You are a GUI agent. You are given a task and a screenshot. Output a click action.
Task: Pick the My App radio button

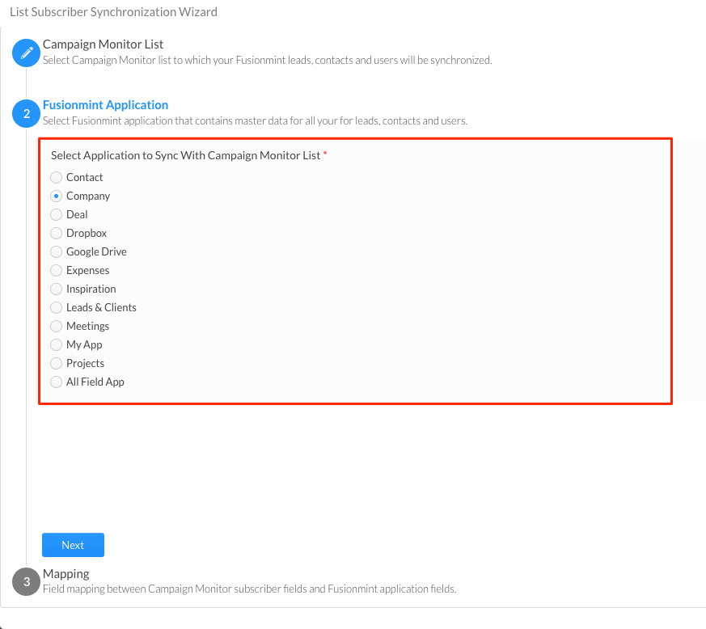click(x=56, y=345)
